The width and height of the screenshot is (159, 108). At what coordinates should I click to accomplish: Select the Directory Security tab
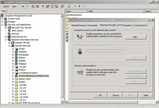tap(108, 25)
